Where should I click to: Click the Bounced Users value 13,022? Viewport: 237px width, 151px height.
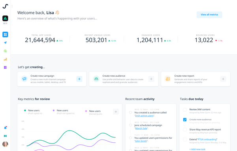[x=204, y=40]
